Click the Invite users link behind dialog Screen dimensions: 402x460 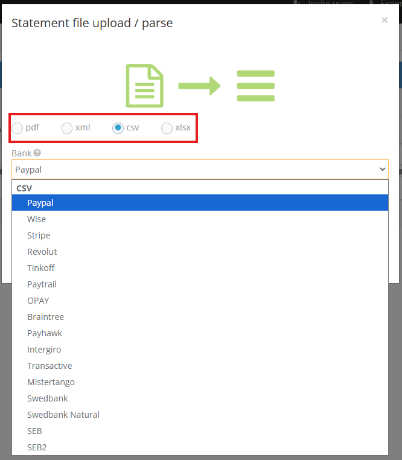(324, 2)
